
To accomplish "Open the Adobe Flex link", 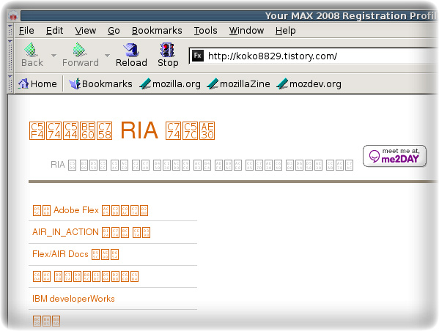I will click(x=90, y=210).
